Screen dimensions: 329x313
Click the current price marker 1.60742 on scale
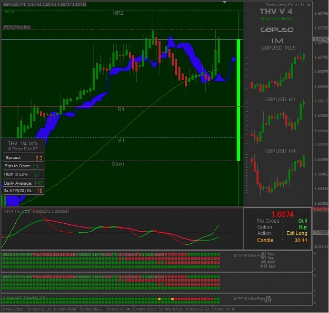tap(321, 39)
